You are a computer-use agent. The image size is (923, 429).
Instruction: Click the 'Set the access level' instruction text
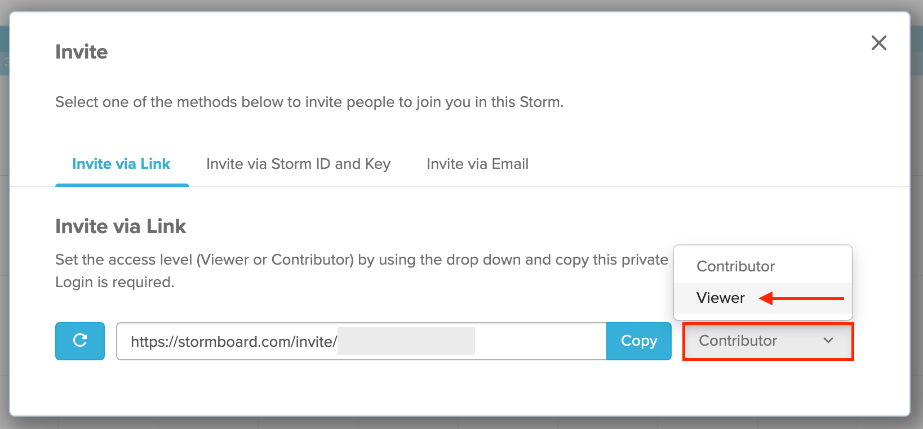[361, 260]
